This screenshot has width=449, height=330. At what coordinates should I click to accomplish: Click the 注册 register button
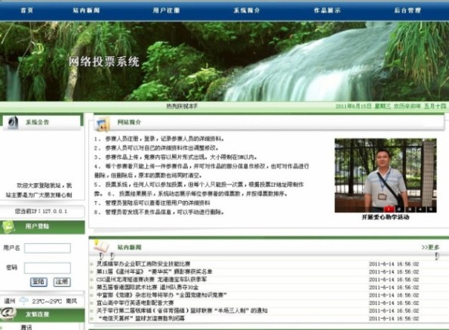click(x=62, y=282)
